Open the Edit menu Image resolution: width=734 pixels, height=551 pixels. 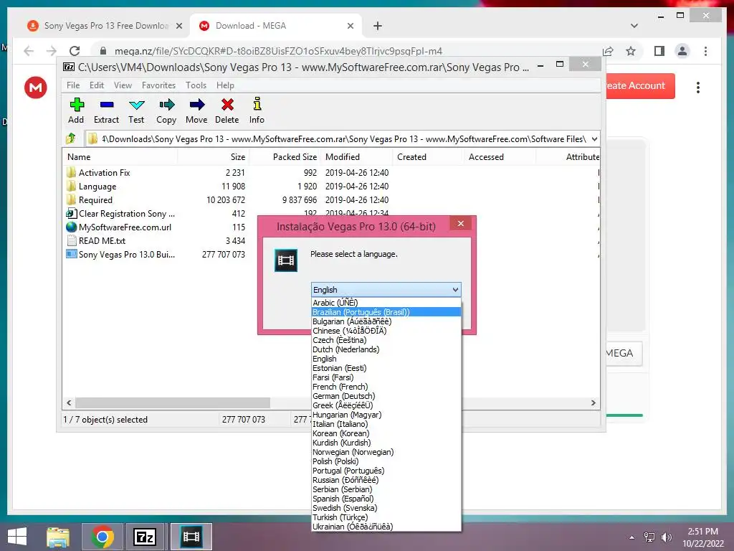coord(97,85)
